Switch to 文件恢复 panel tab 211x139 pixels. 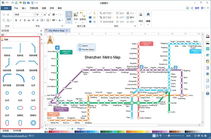[x=17, y=131]
